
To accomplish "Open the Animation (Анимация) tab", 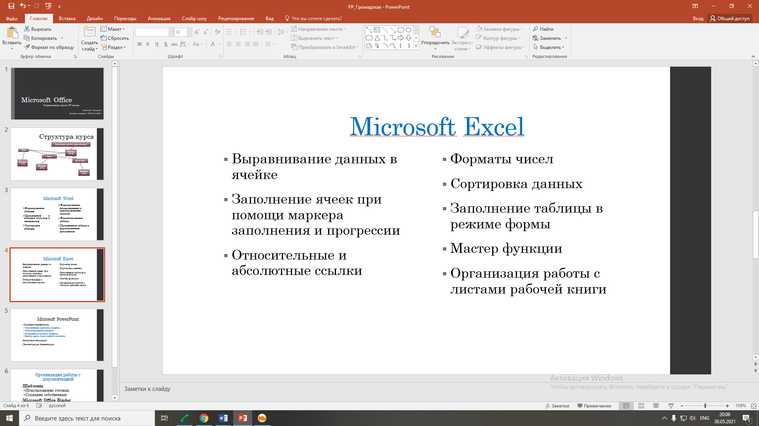I will click(159, 18).
